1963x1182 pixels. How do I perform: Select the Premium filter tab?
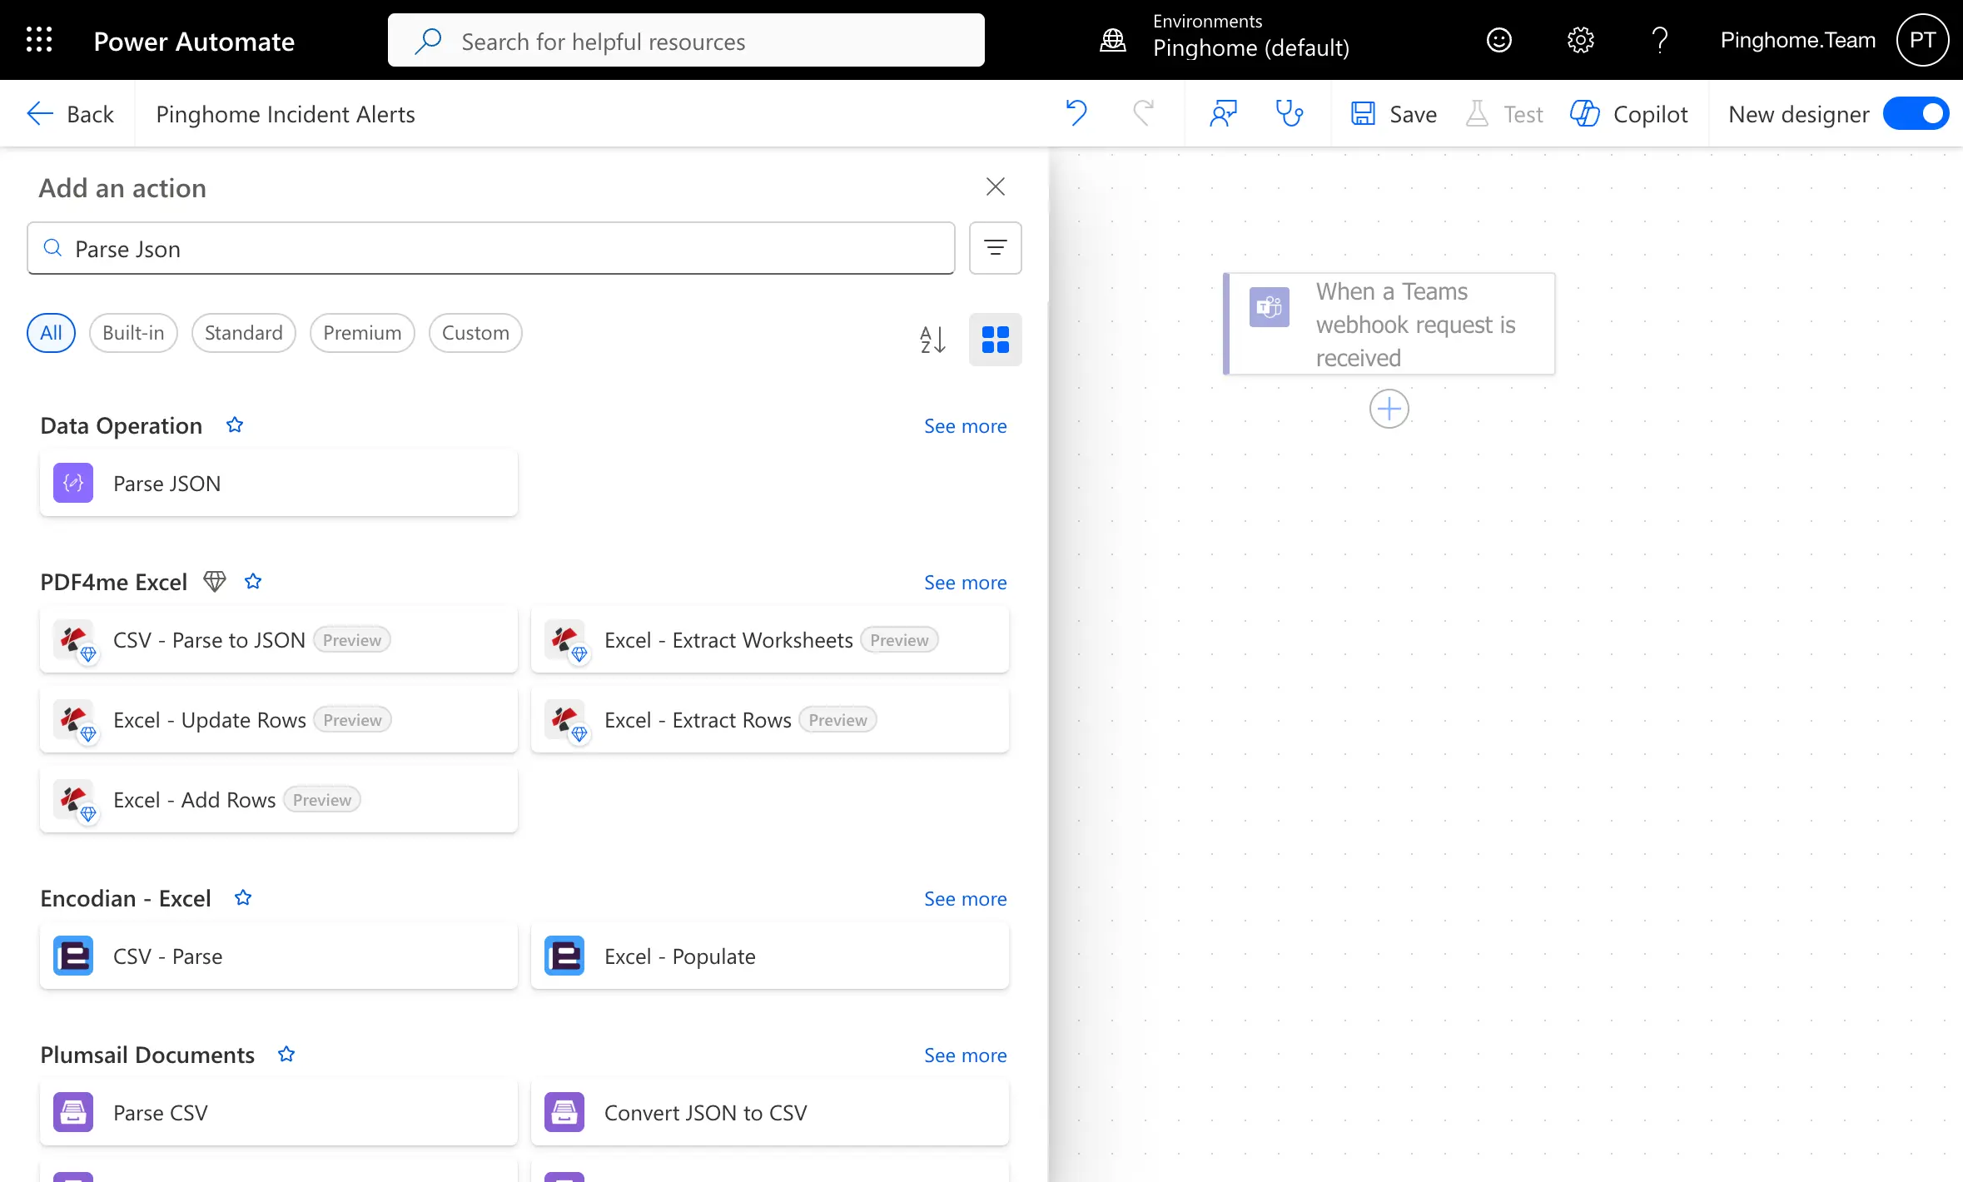coord(362,333)
